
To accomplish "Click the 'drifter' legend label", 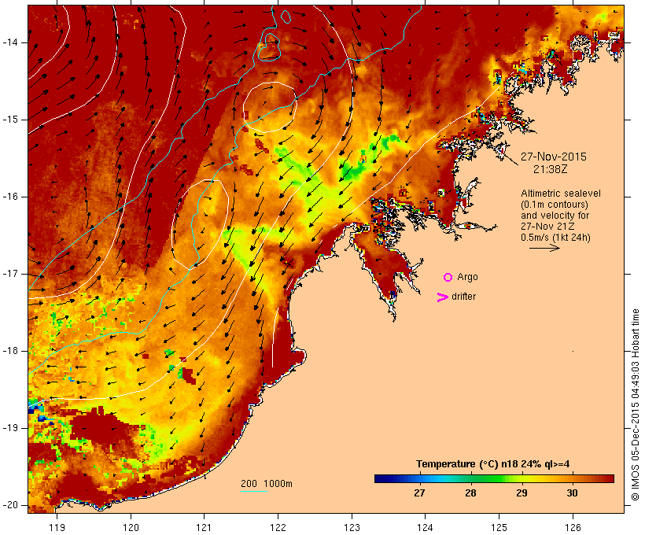I will click(x=463, y=297).
